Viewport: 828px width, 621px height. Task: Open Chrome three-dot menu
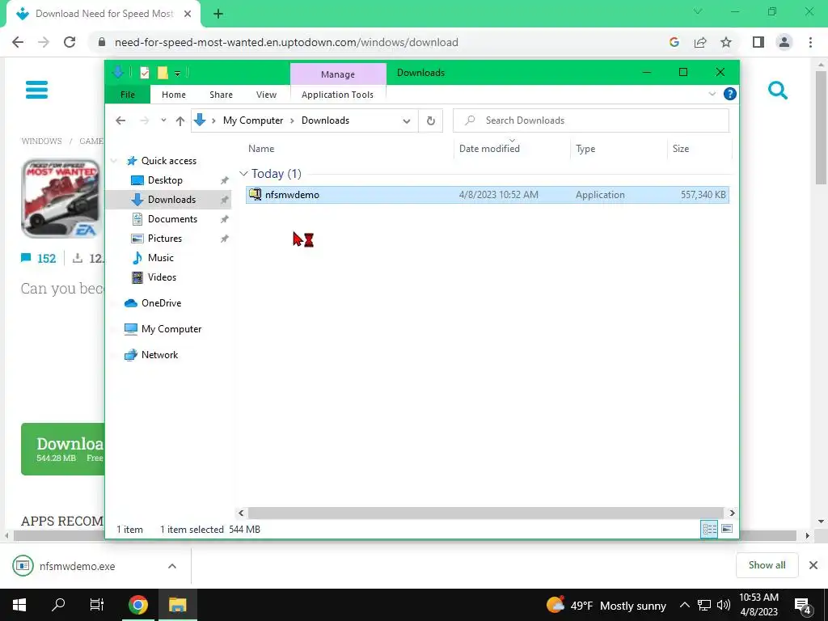[810, 42]
